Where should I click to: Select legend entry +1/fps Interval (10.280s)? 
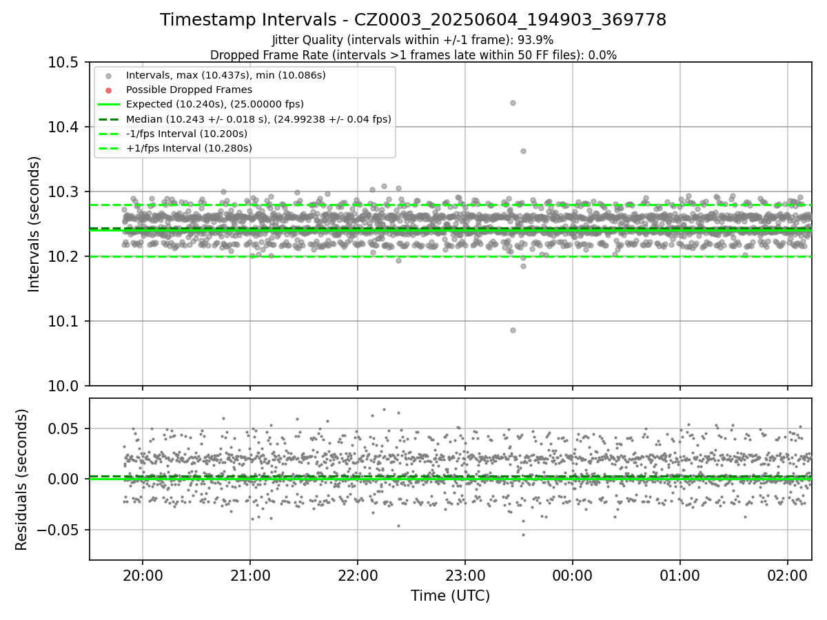click(x=189, y=148)
